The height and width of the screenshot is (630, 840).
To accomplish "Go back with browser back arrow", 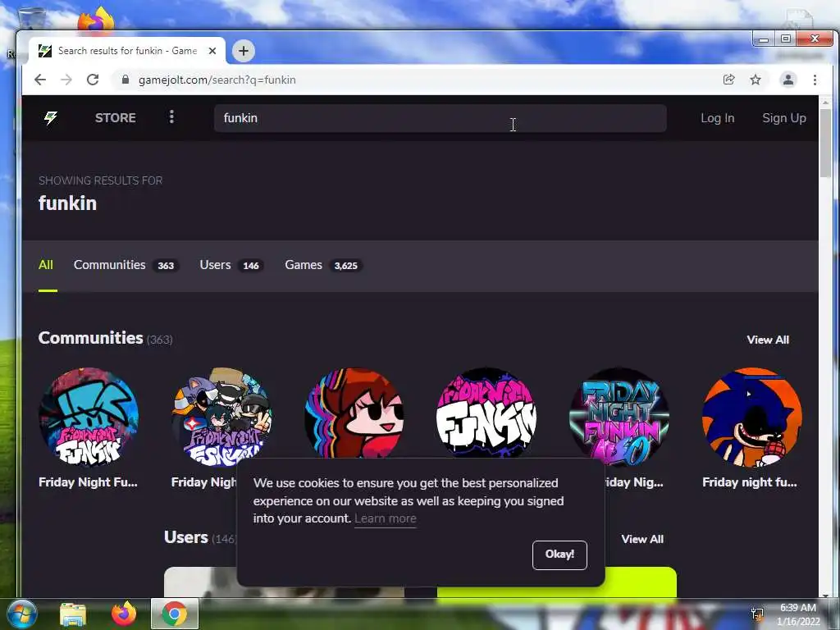I will click(x=40, y=80).
